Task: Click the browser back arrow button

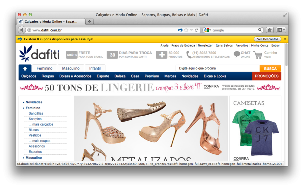Action: coord(22,30)
